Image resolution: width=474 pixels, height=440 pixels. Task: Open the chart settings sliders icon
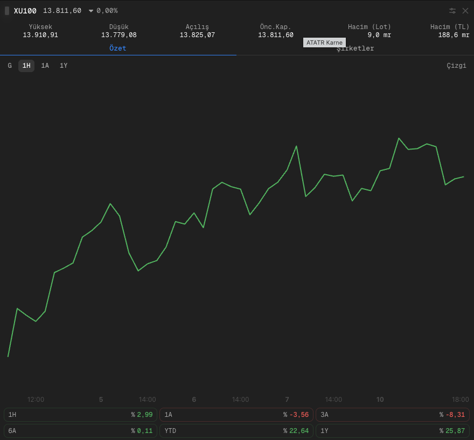452,11
